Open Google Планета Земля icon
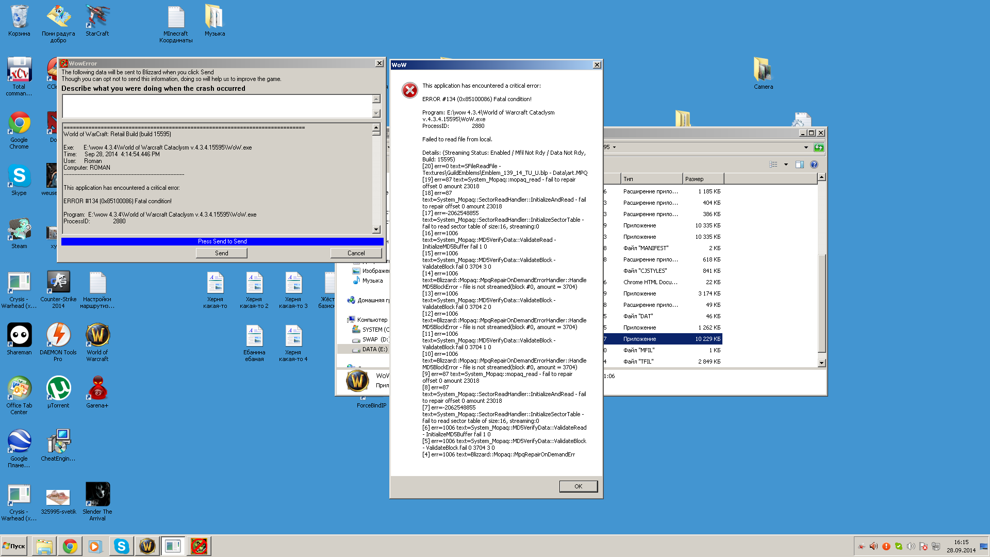 click(19, 448)
